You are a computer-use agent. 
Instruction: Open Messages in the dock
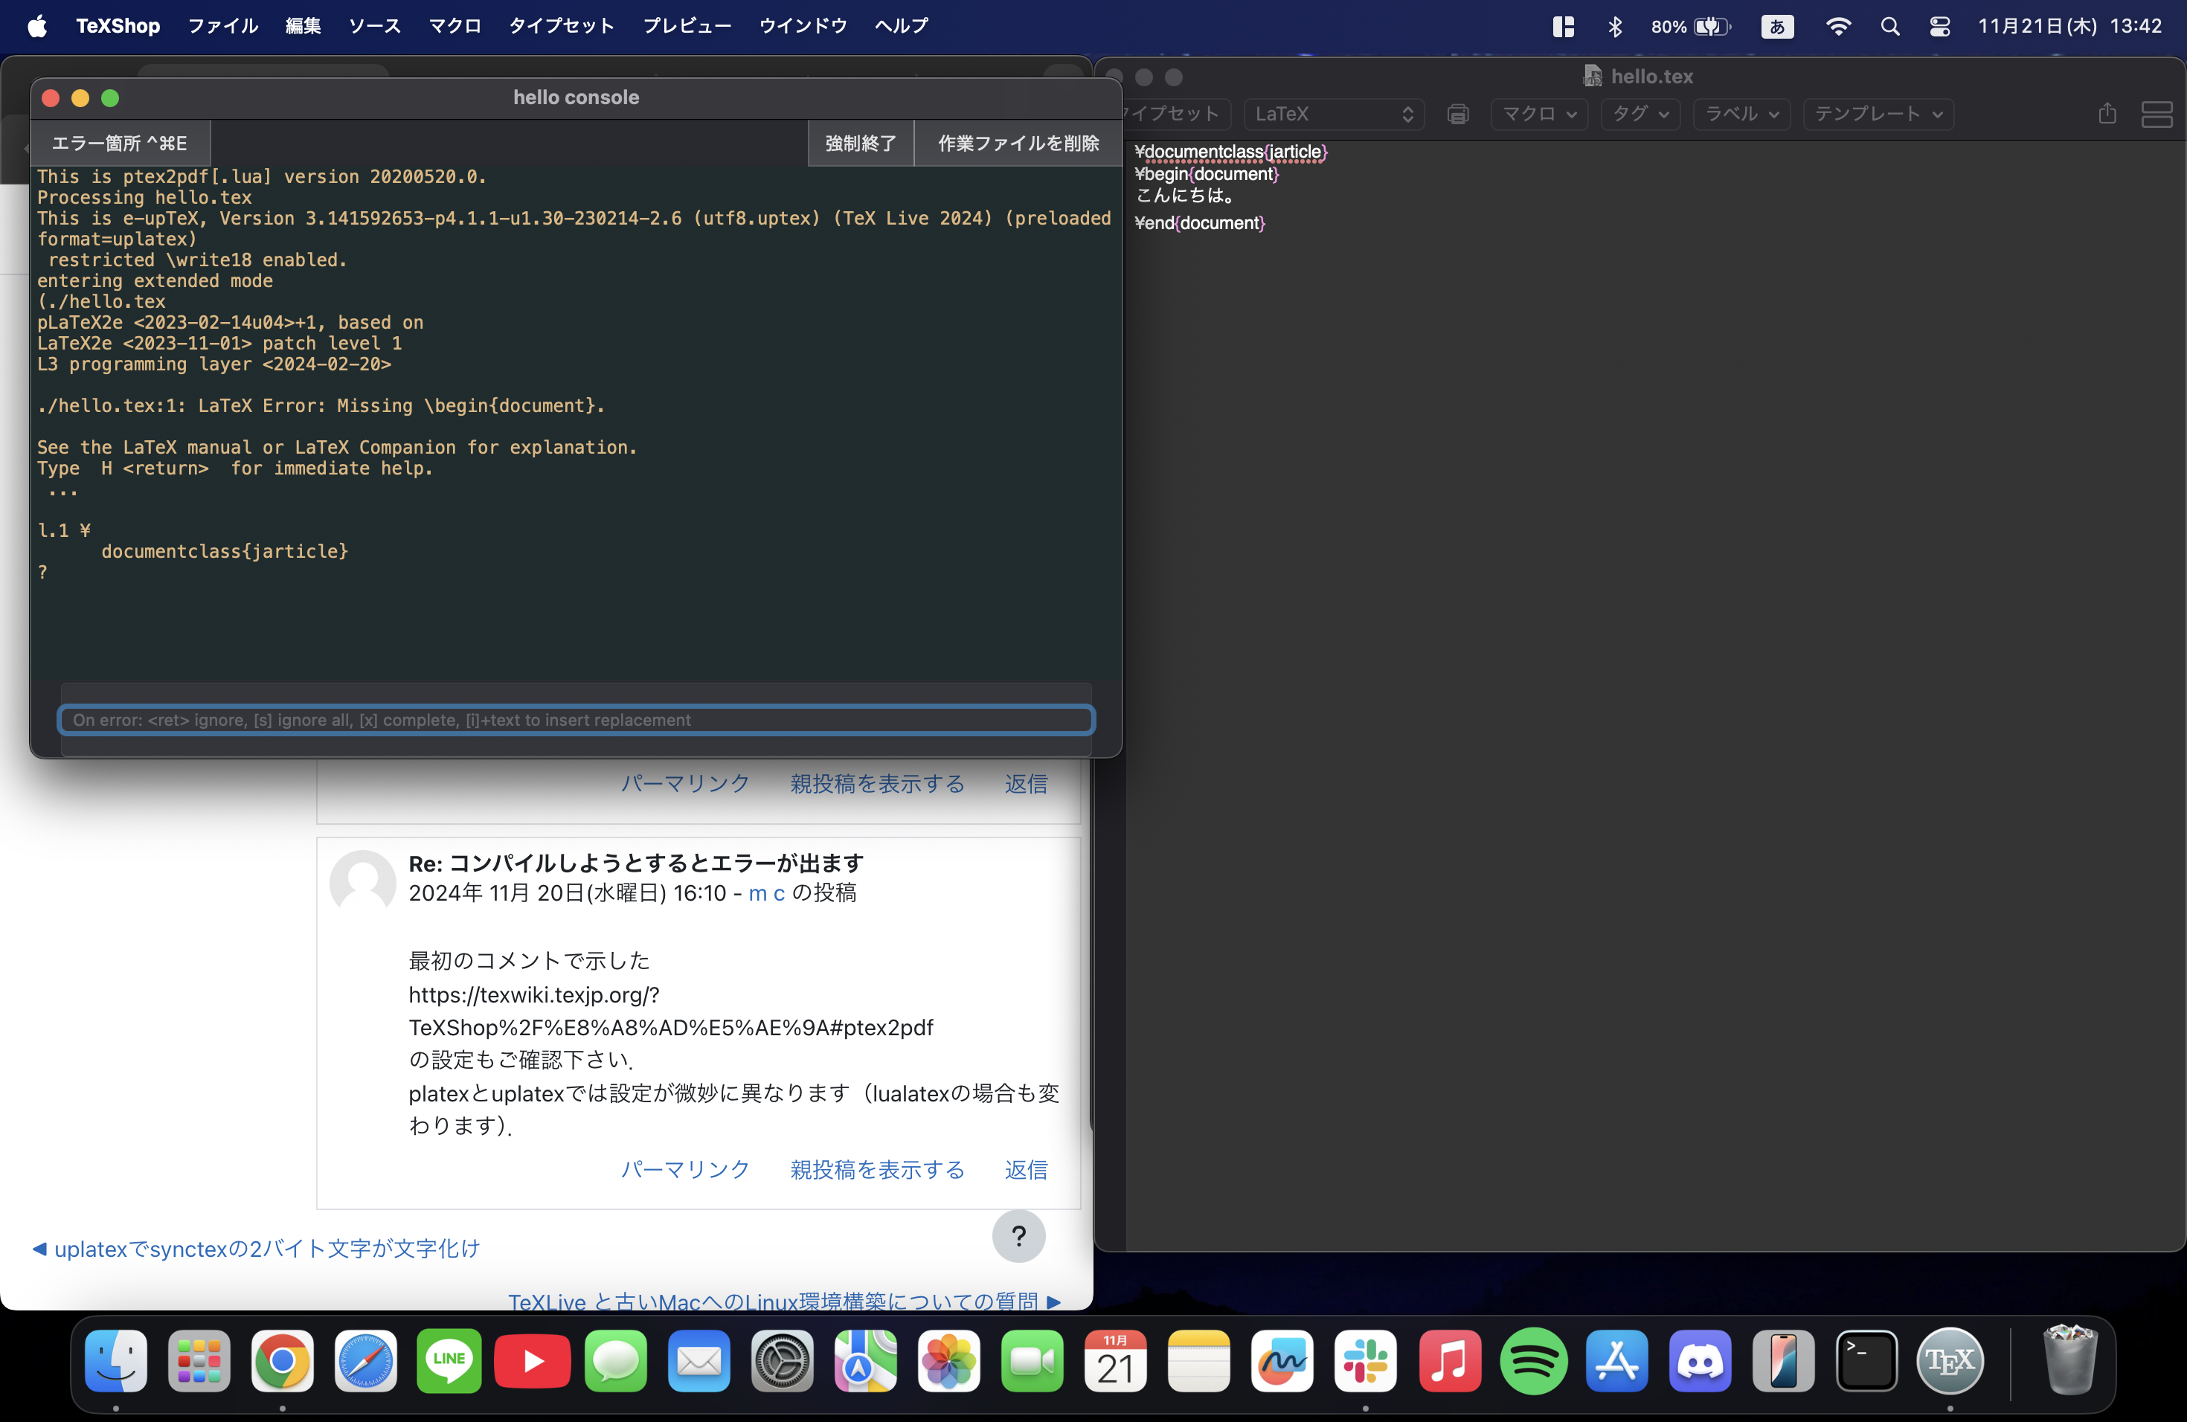(x=616, y=1360)
